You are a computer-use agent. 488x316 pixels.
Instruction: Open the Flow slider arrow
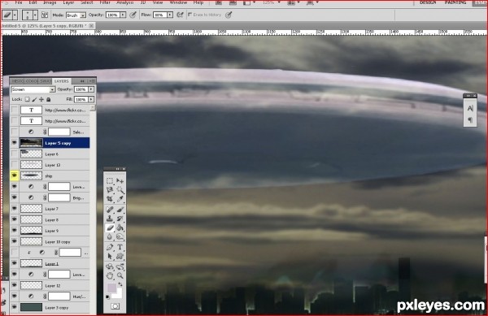[170, 15]
